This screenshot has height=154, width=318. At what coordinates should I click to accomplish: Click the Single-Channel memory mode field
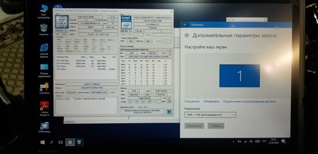click(144, 98)
